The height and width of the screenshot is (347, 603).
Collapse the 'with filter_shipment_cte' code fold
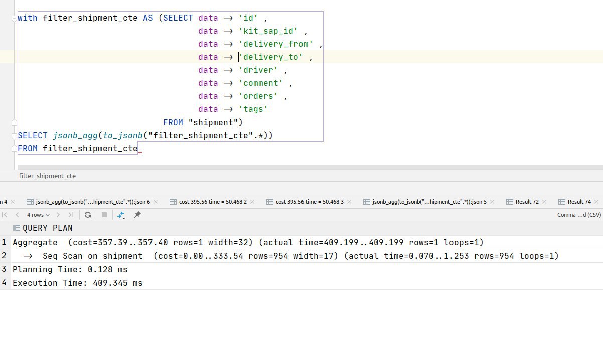click(x=14, y=18)
